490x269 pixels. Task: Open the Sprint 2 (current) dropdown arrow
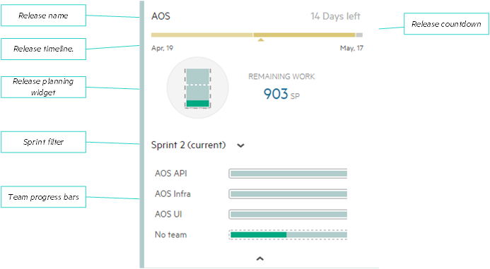click(240, 145)
